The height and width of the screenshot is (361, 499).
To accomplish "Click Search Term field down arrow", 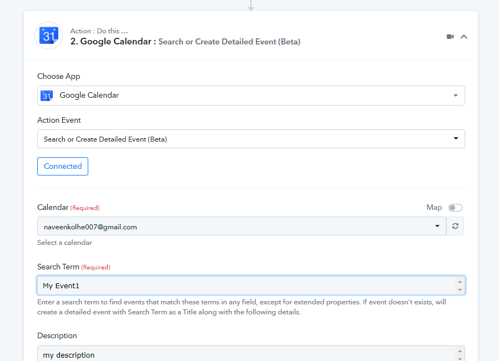I will point(460,290).
